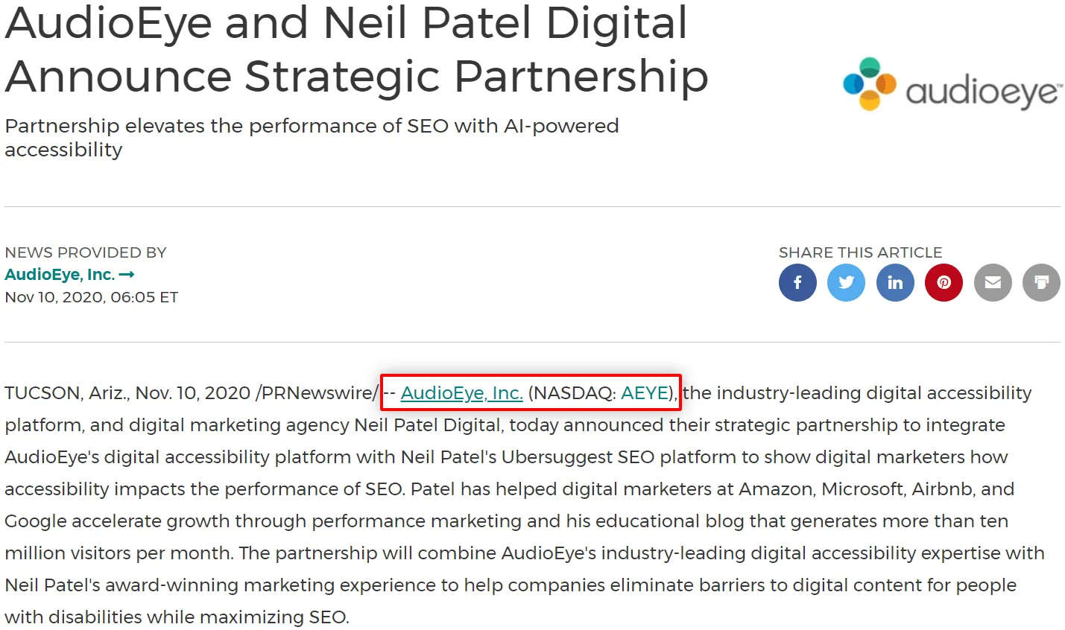Click the arrow beside AudioEye, Inc. provider
The image size is (1065, 630).
coord(127,275)
